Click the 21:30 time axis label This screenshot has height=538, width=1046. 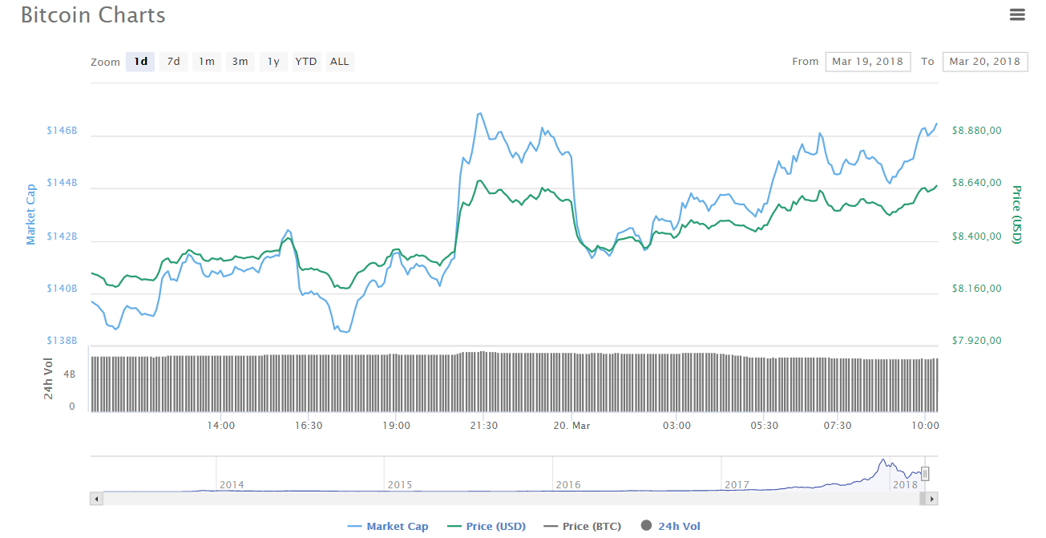coord(484,425)
